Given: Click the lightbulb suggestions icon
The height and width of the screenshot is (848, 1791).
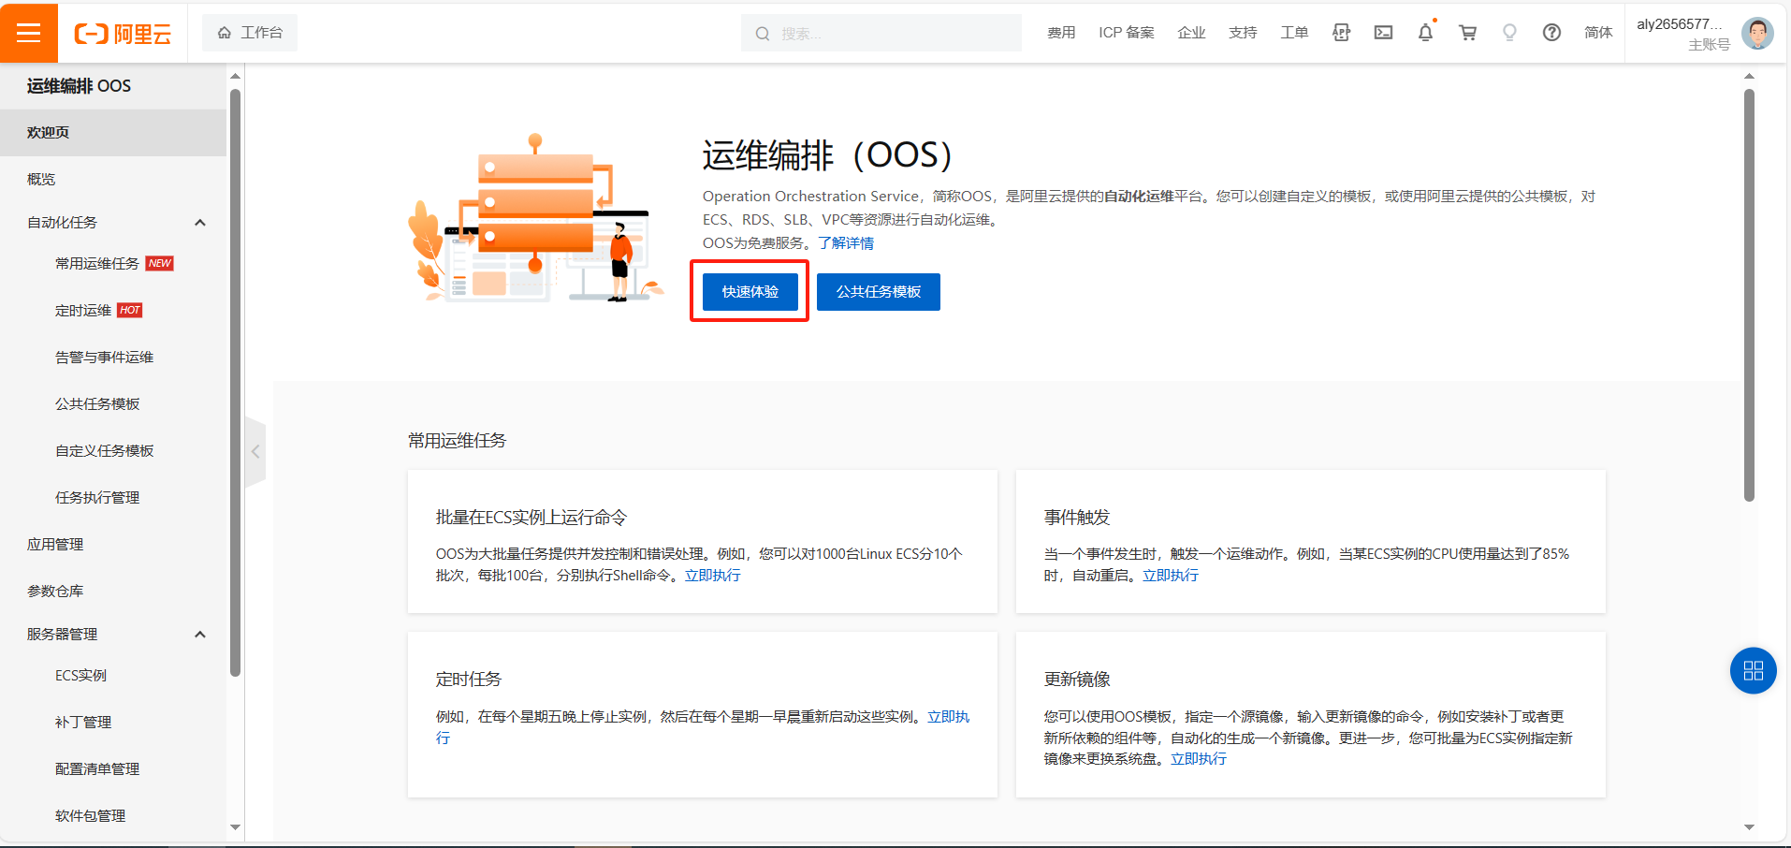Looking at the screenshot, I should (x=1509, y=33).
